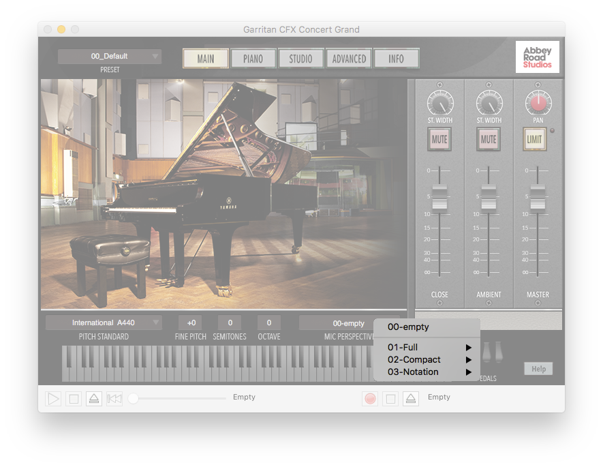Click the rewind to start icon
The image size is (603, 467).
114,399
